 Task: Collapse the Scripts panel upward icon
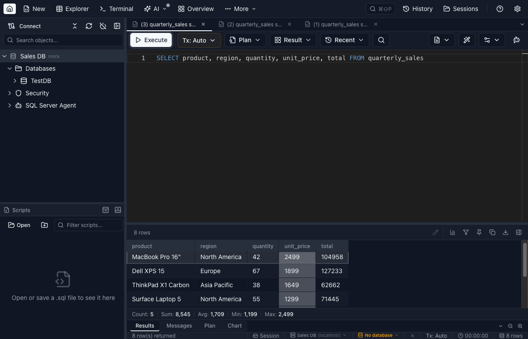point(106,210)
